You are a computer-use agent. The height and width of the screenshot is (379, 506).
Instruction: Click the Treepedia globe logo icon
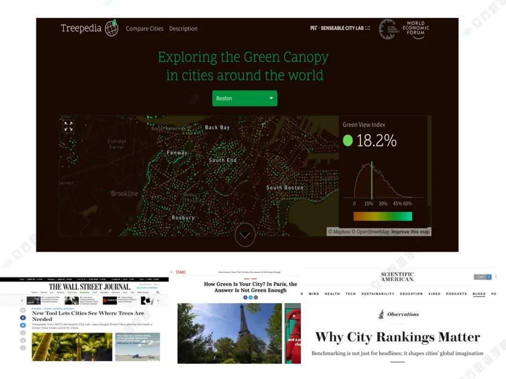click(x=112, y=28)
